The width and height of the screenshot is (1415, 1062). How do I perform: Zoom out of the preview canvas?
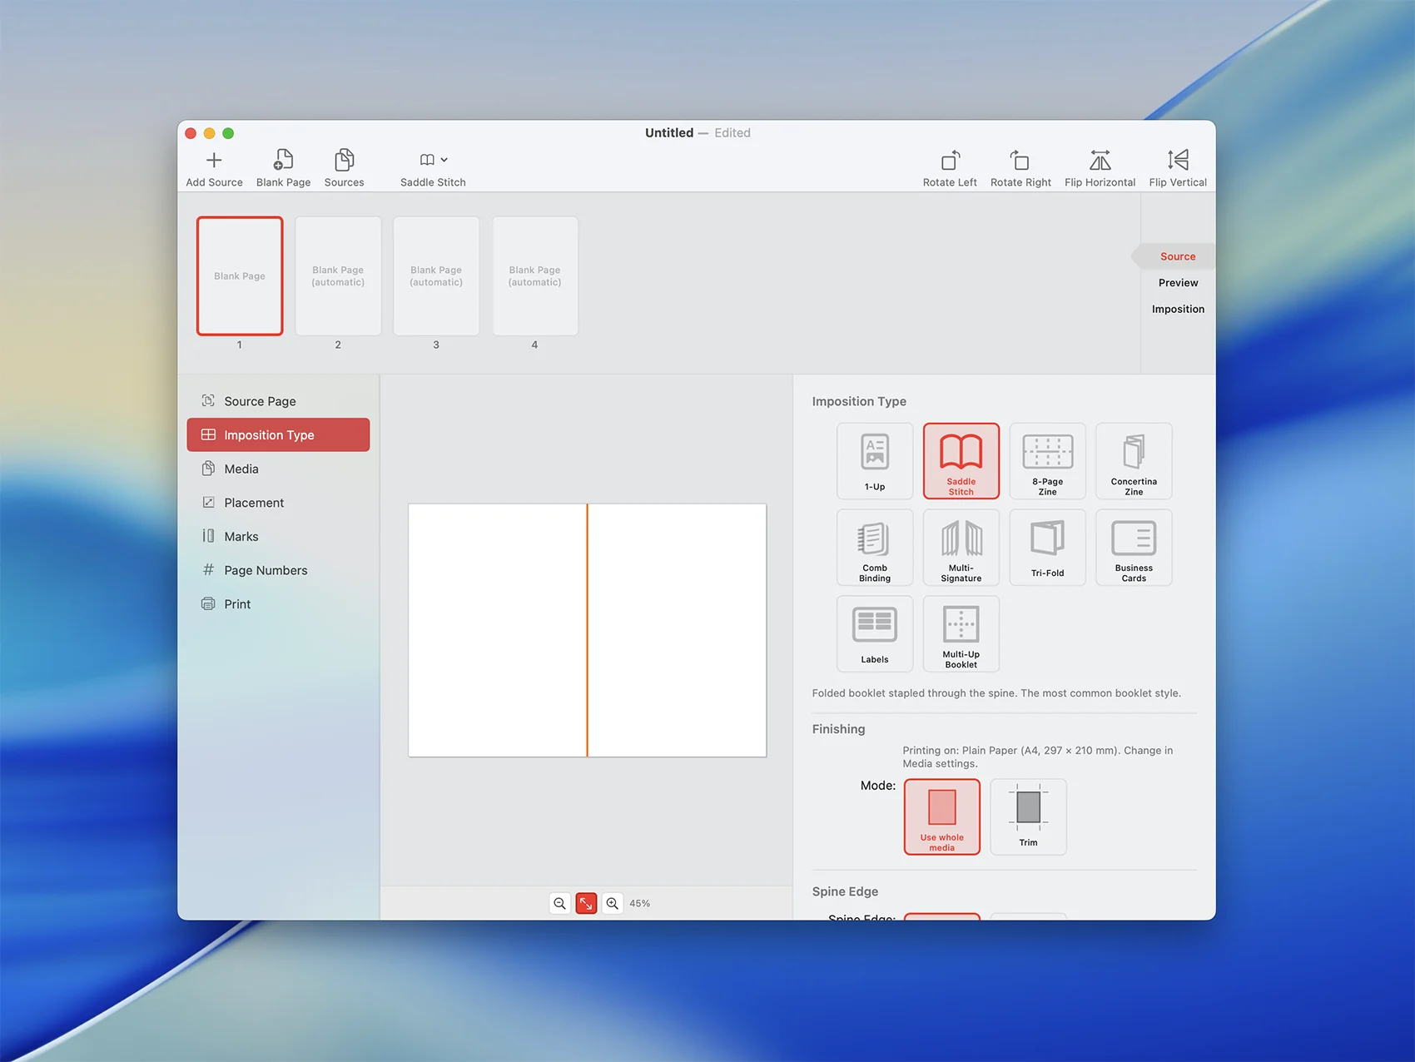tap(560, 903)
